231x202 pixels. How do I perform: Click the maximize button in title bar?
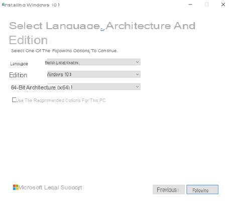point(207,5)
